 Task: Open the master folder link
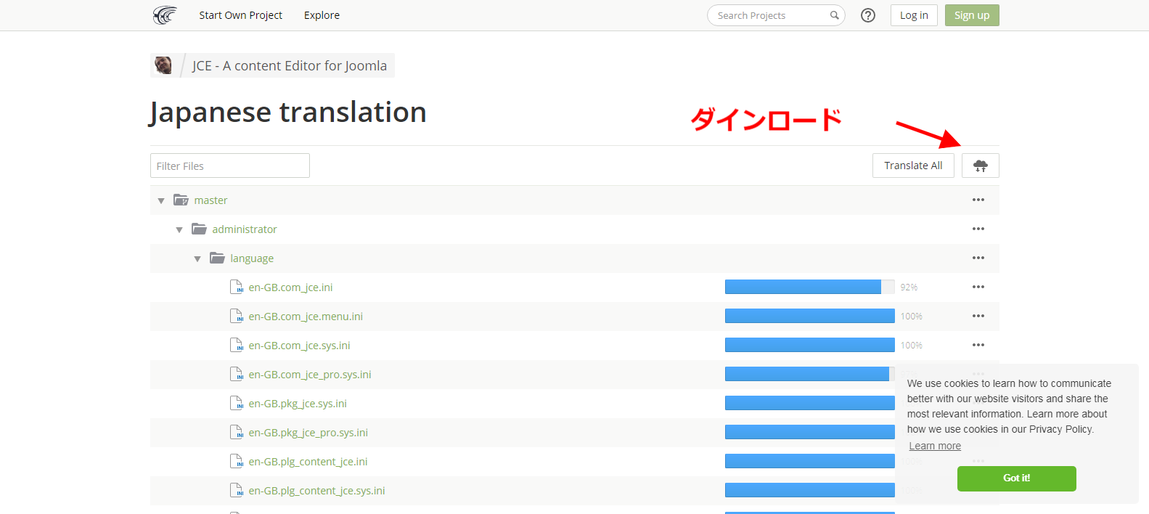click(210, 200)
